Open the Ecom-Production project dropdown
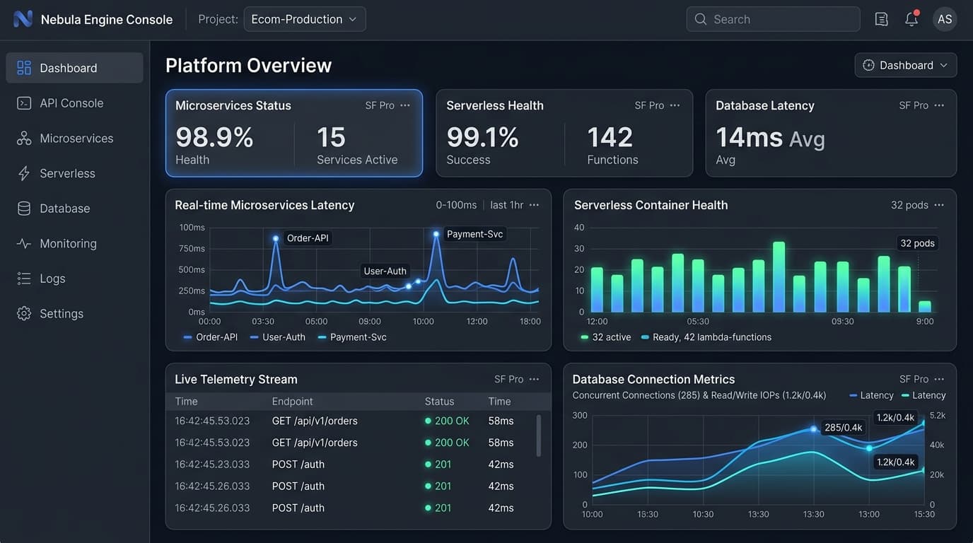This screenshot has width=973, height=543. [x=305, y=19]
